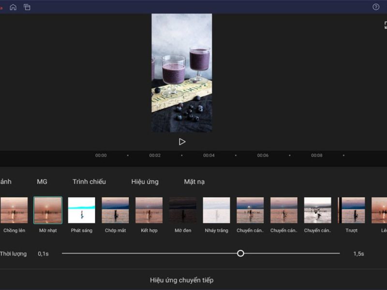Switch to the Mặt nạ tab

pyautogui.click(x=194, y=182)
